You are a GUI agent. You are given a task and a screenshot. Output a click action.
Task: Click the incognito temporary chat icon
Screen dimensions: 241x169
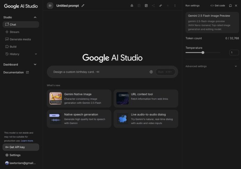click(132, 6)
